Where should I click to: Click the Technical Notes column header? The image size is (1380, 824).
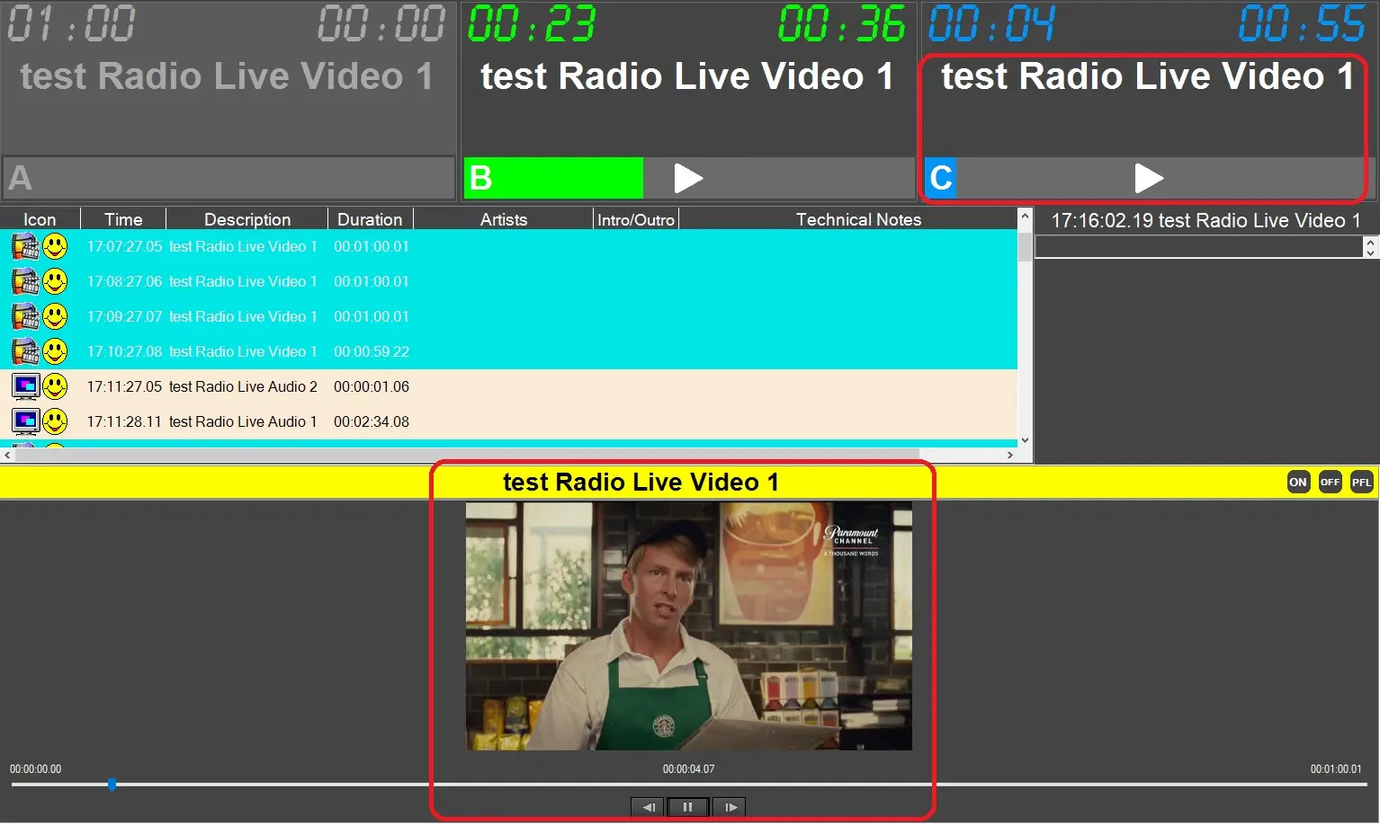857,219
